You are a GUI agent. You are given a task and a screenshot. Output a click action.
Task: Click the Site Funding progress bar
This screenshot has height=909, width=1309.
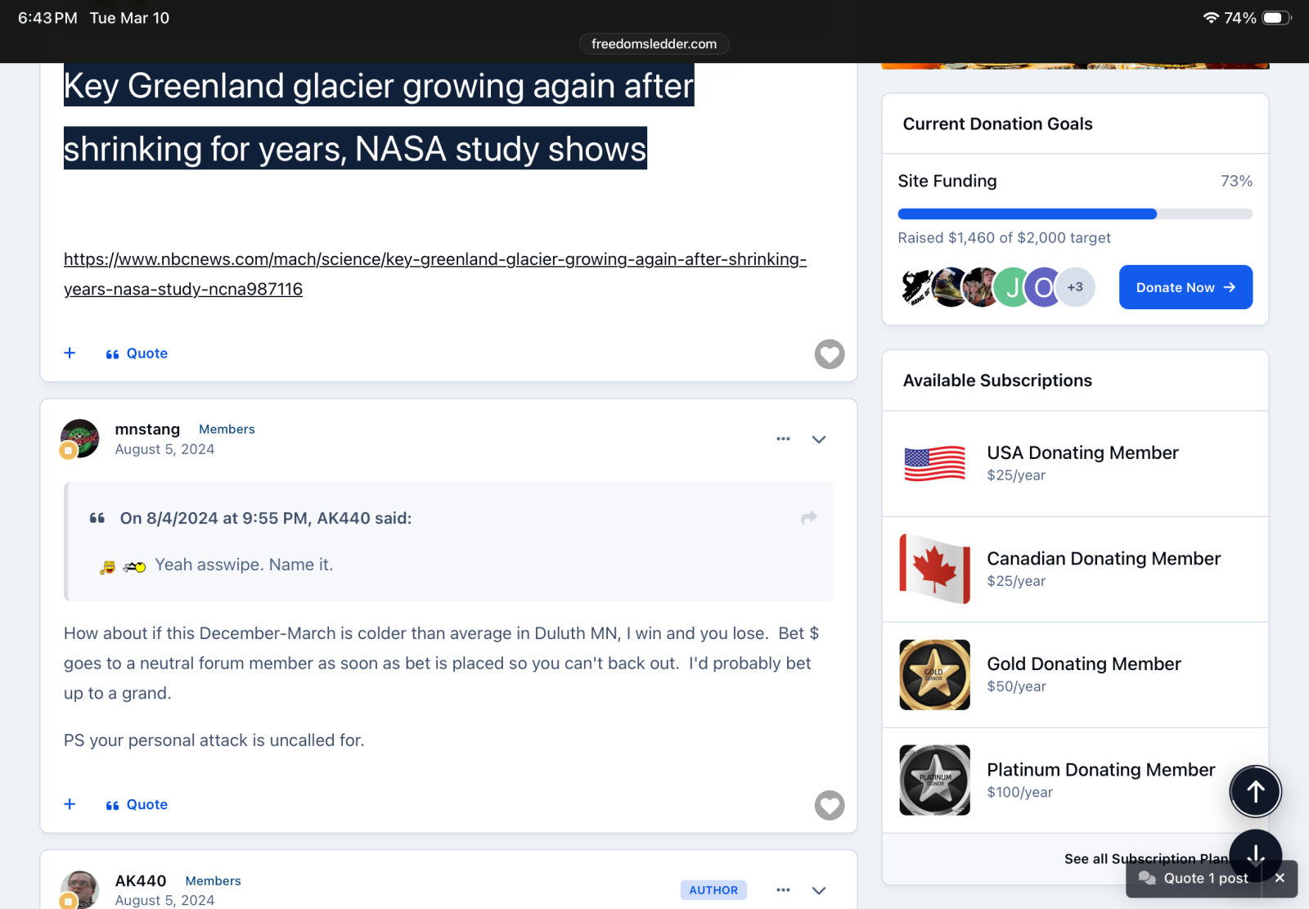click(1074, 214)
